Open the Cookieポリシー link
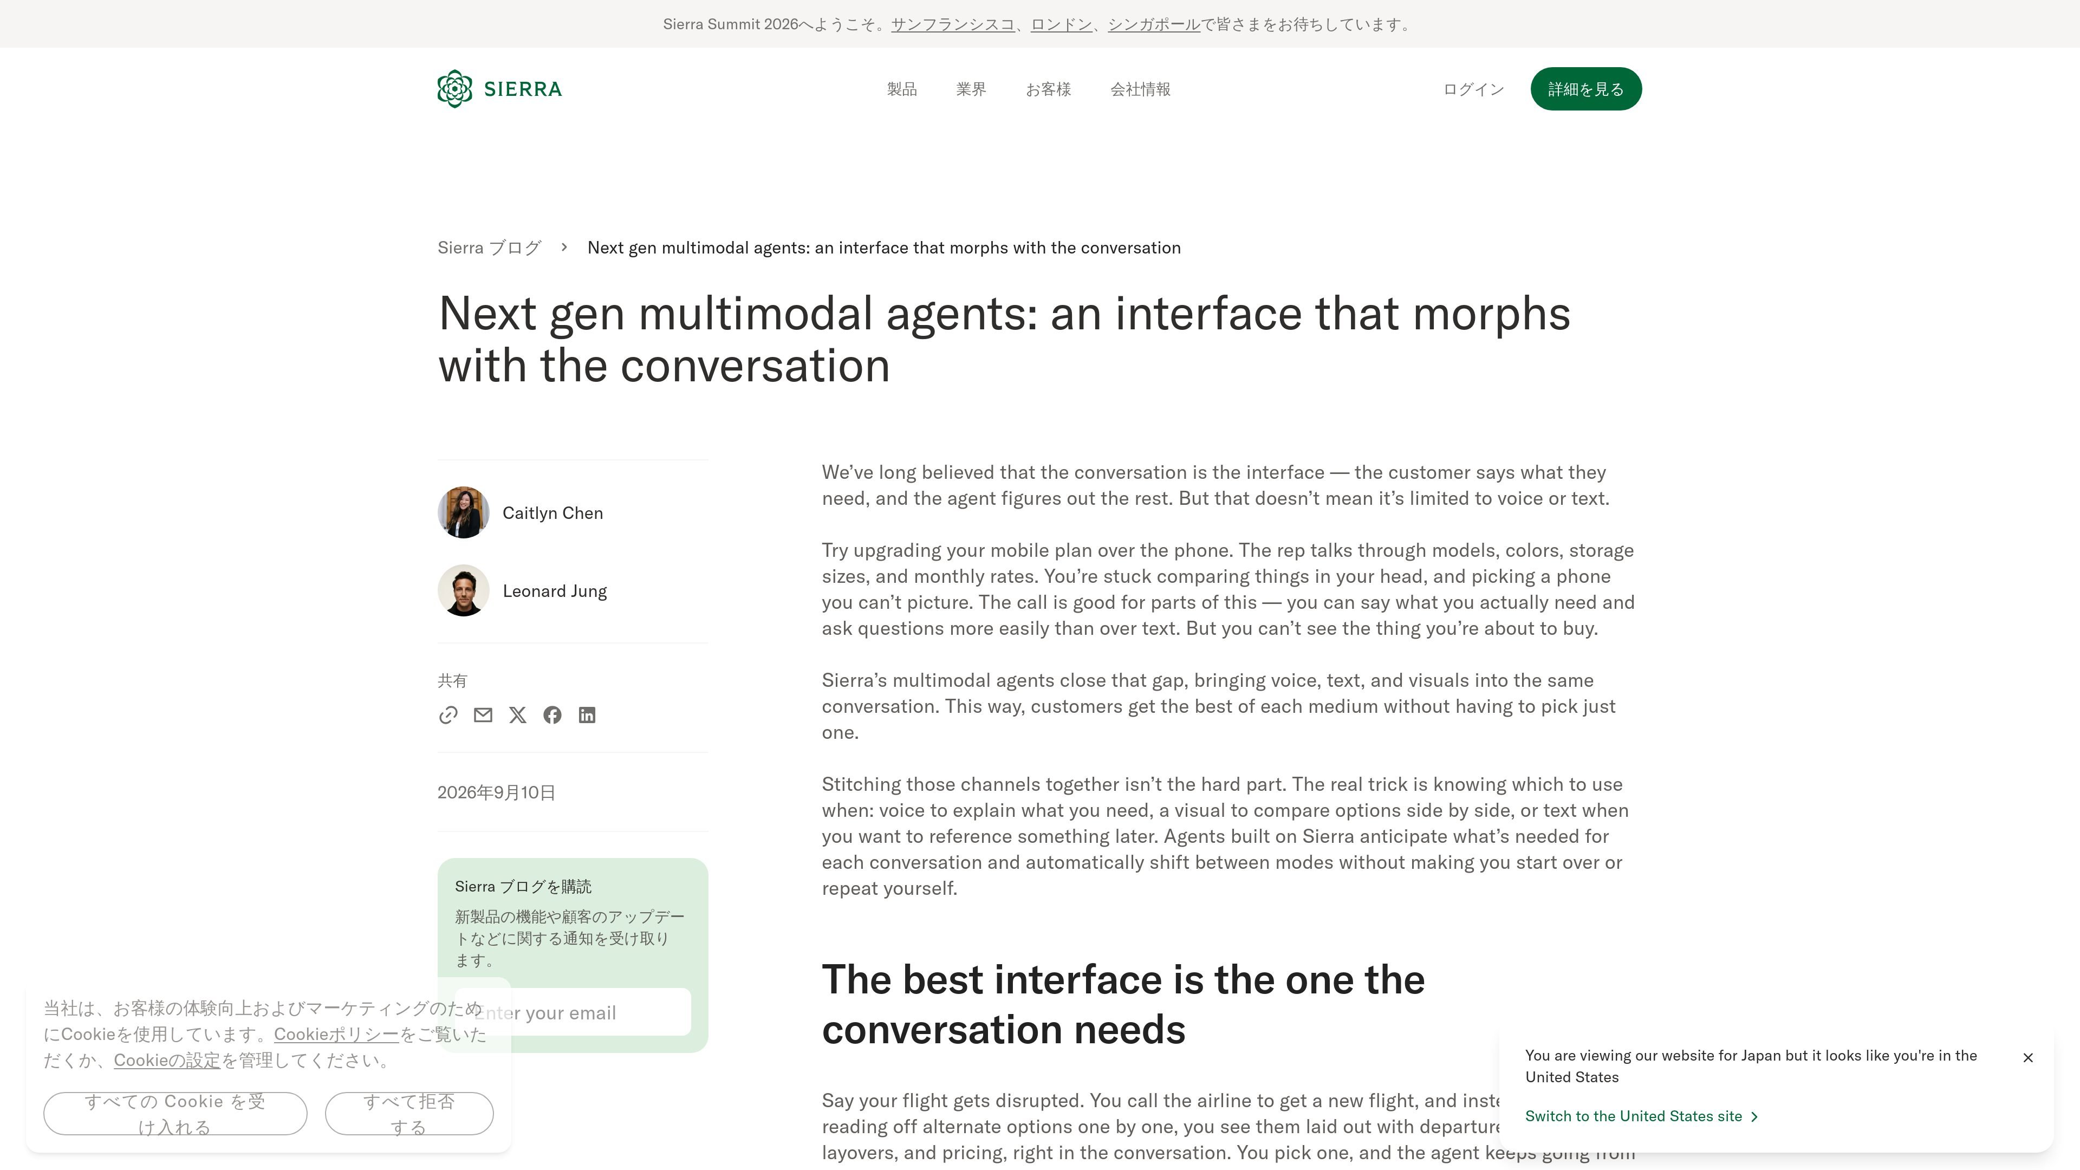2080x1170 pixels. tap(336, 1035)
